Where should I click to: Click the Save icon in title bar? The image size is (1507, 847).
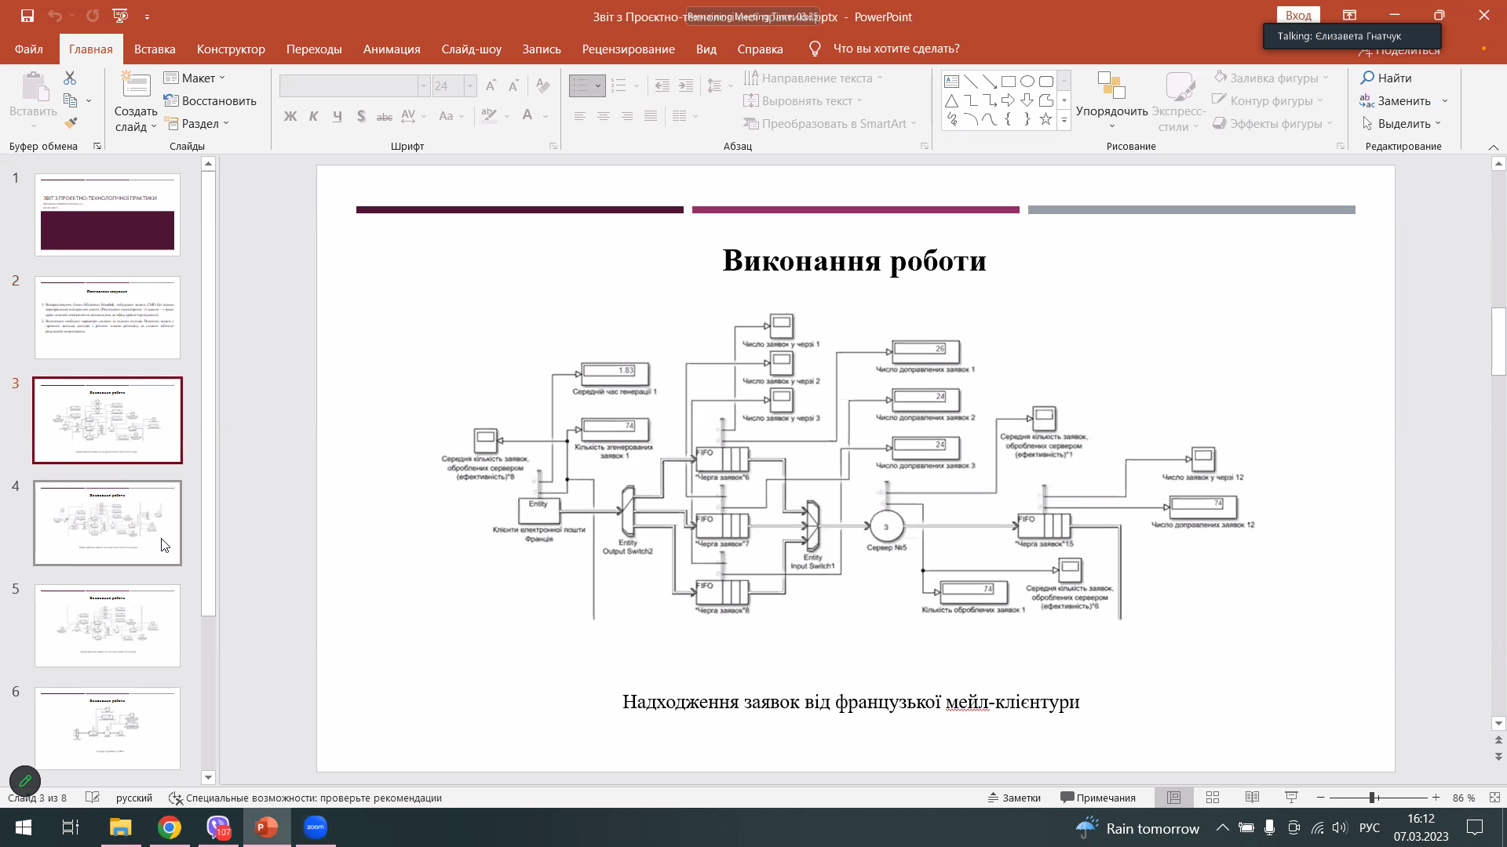coord(27,16)
